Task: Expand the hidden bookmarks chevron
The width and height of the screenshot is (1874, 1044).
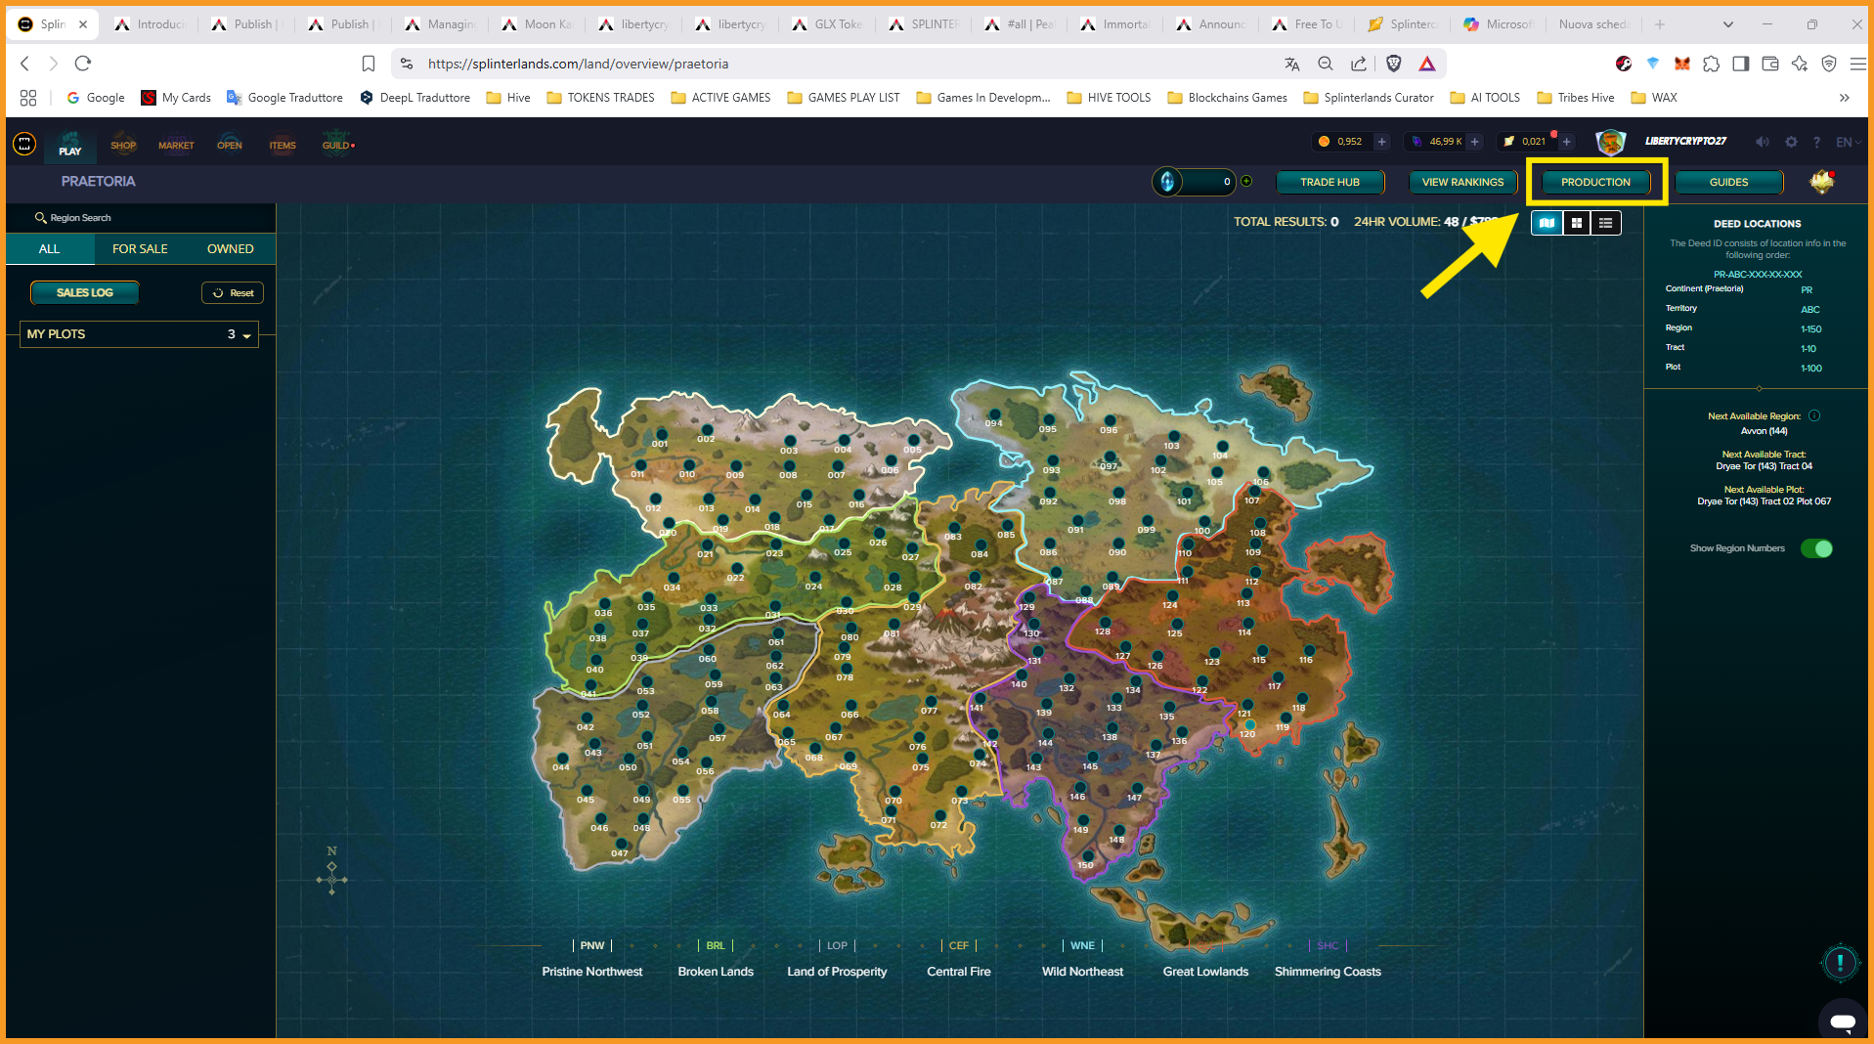Action: [1844, 98]
